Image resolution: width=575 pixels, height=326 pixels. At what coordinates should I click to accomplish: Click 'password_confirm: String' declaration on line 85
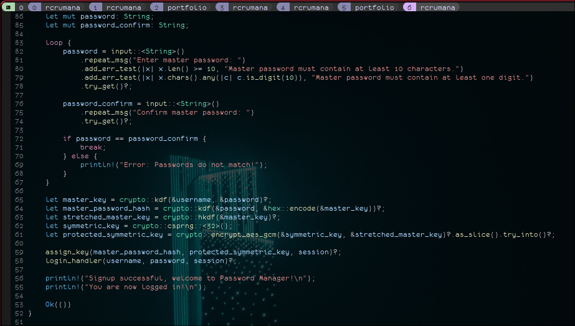(x=133, y=25)
